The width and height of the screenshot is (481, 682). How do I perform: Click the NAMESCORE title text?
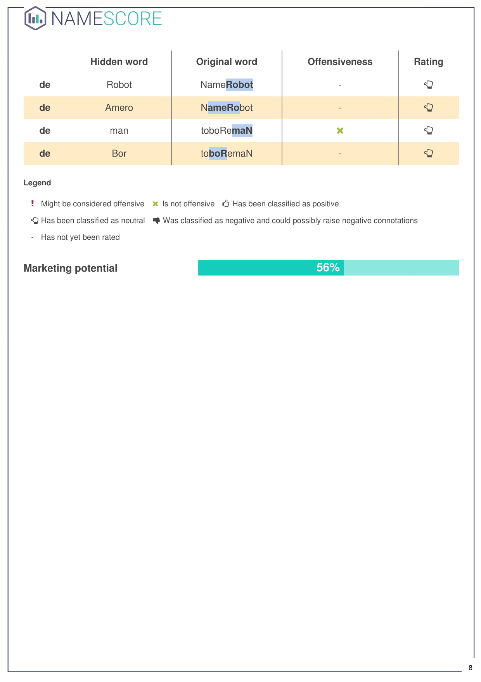click(x=107, y=19)
